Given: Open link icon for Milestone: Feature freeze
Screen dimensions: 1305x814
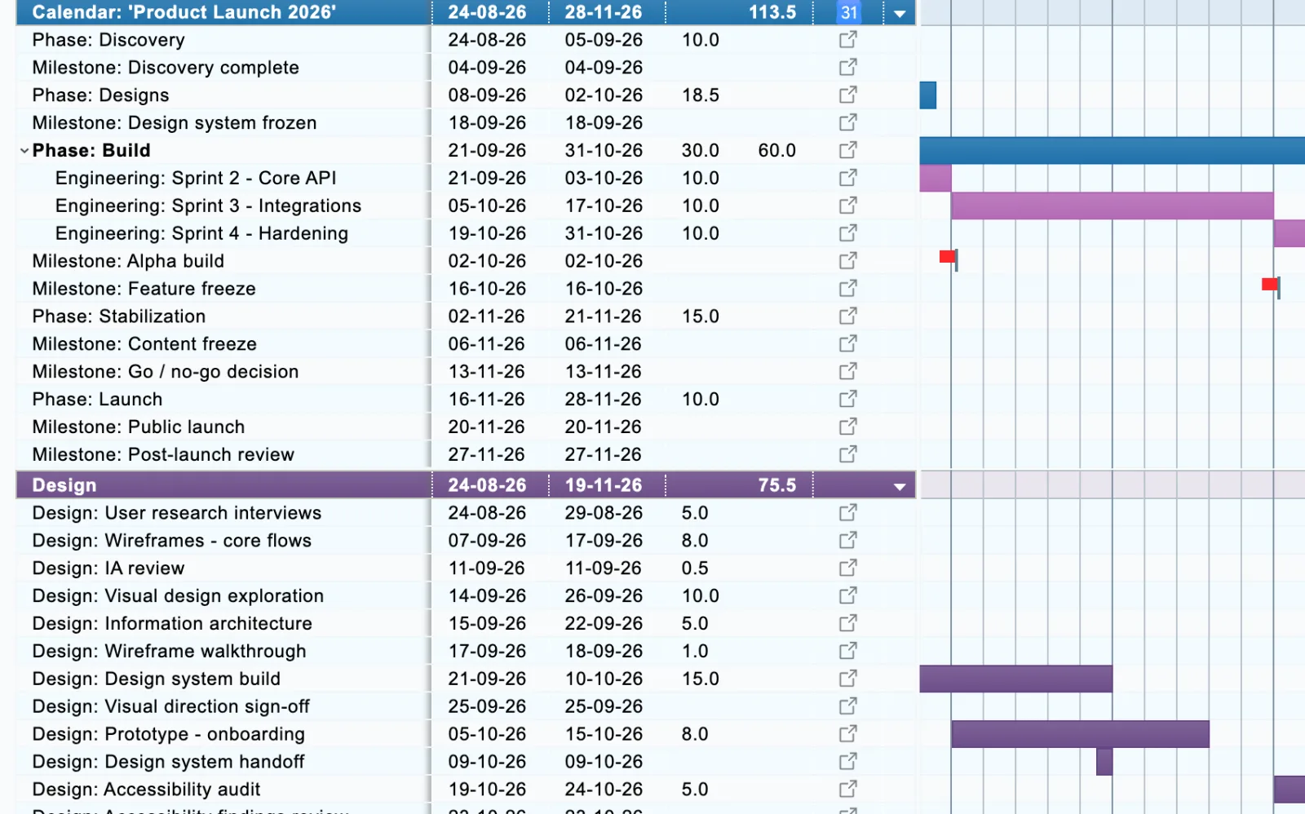Looking at the screenshot, I should (848, 289).
